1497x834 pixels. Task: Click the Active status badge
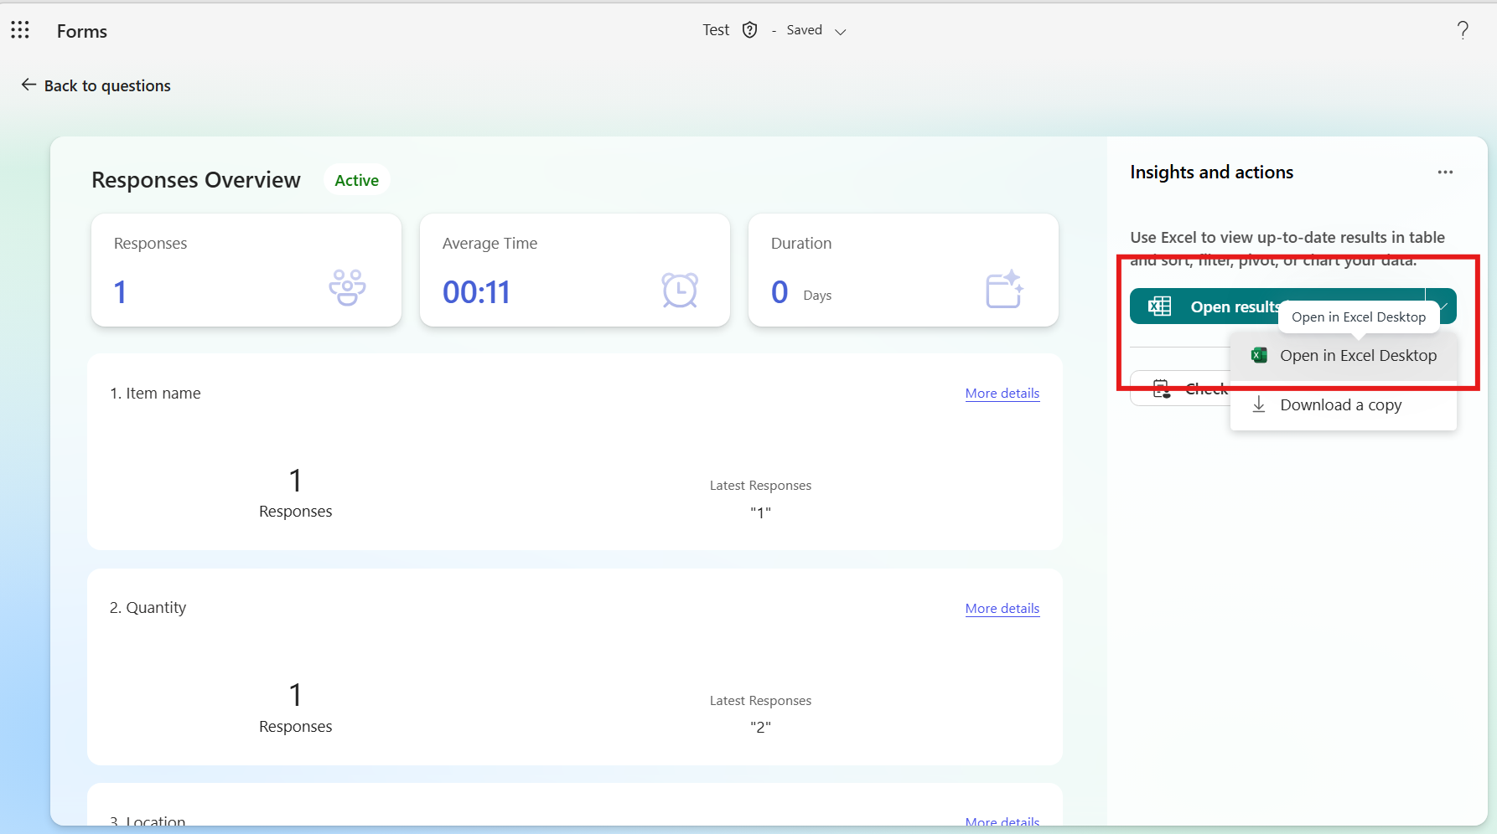357,180
